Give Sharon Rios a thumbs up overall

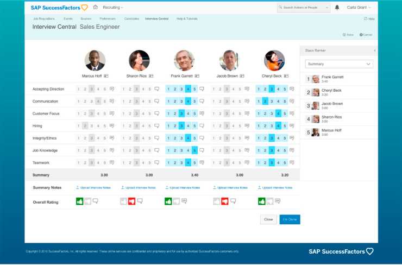click(x=123, y=201)
